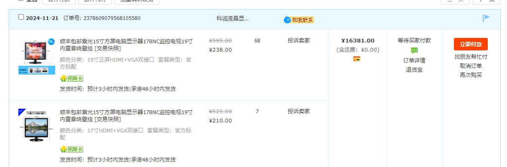
Task: Click the 保障卡 badge of the first item
Action: [71, 78]
